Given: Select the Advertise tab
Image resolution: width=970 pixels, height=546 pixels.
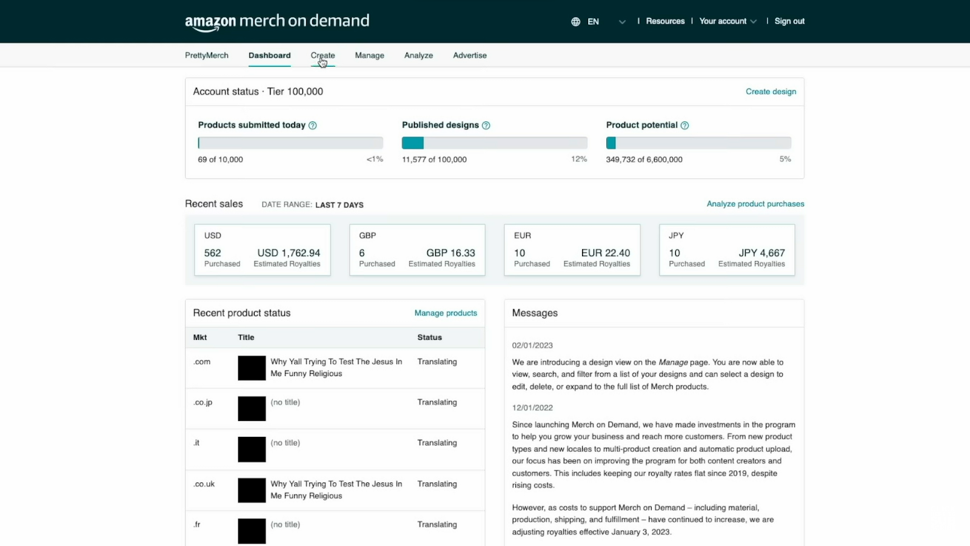Looking at the screenshot, I should click(470, 55).
